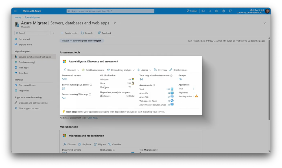Open the 510 discovered servers count
This screenshot has height=168, width=282.
[65, 79]
